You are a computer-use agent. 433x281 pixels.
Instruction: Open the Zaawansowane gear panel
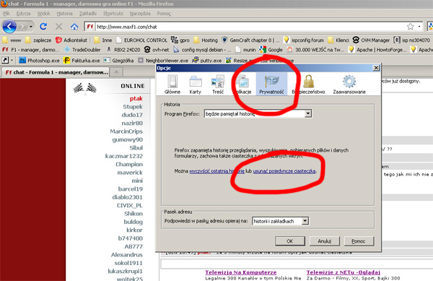349,85
